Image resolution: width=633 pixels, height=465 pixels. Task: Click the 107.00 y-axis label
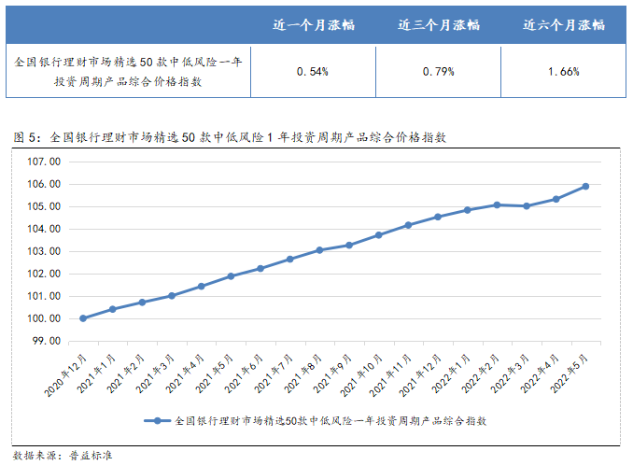point(44,162)
